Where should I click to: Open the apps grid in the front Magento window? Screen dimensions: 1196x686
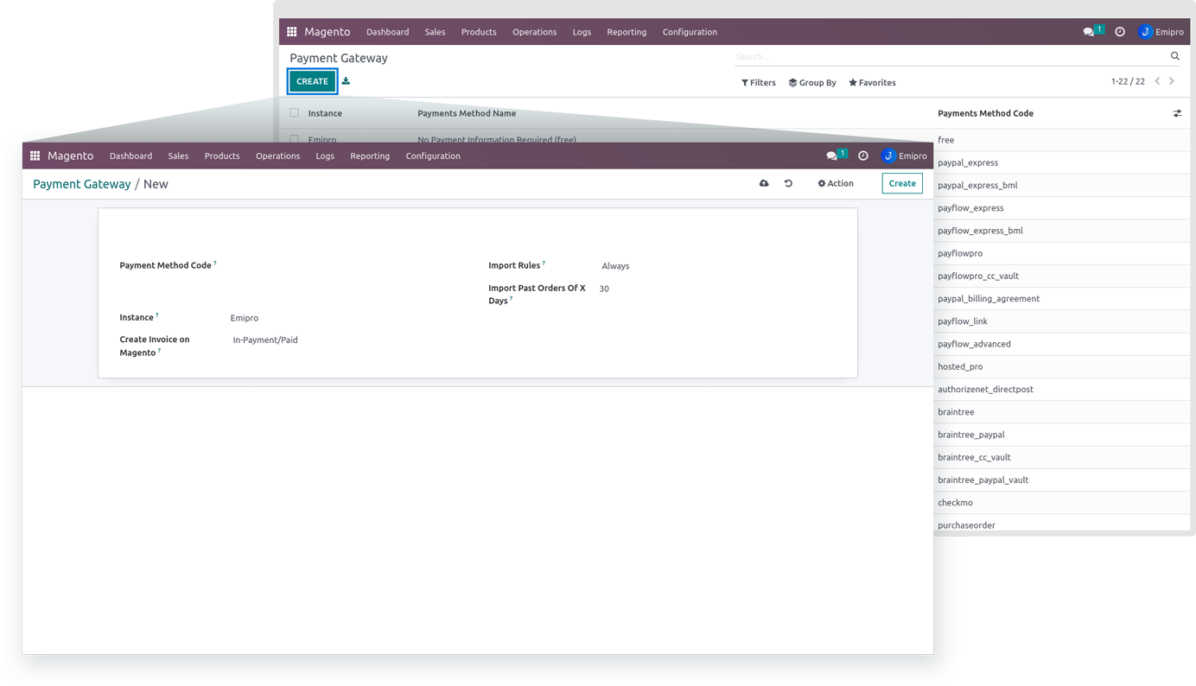point(35,156)
